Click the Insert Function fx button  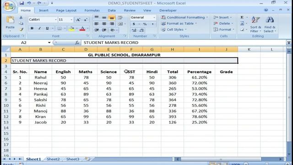pos(77,43)
